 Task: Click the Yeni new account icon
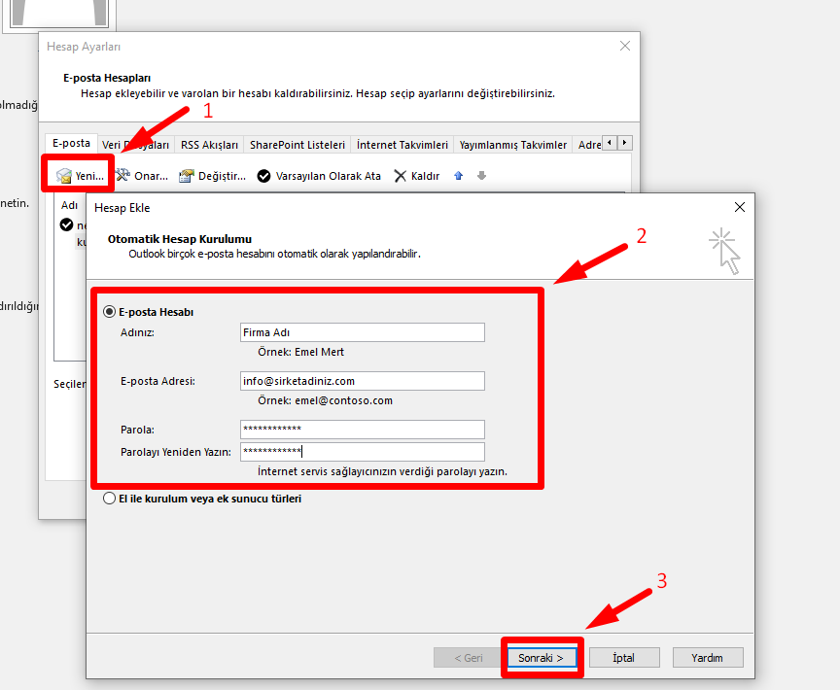64,176
